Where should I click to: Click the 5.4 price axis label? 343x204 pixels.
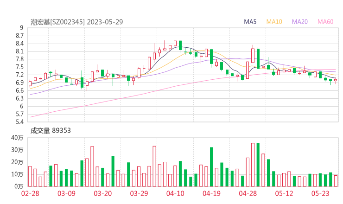19,122
